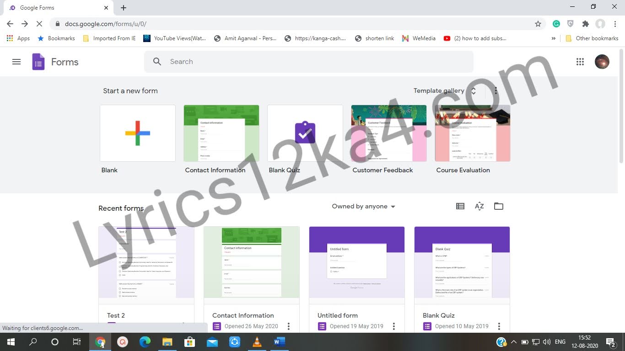Open the start-new-form section overflow menu
This screenshot has width=625, height=351.
pos(496,90)
